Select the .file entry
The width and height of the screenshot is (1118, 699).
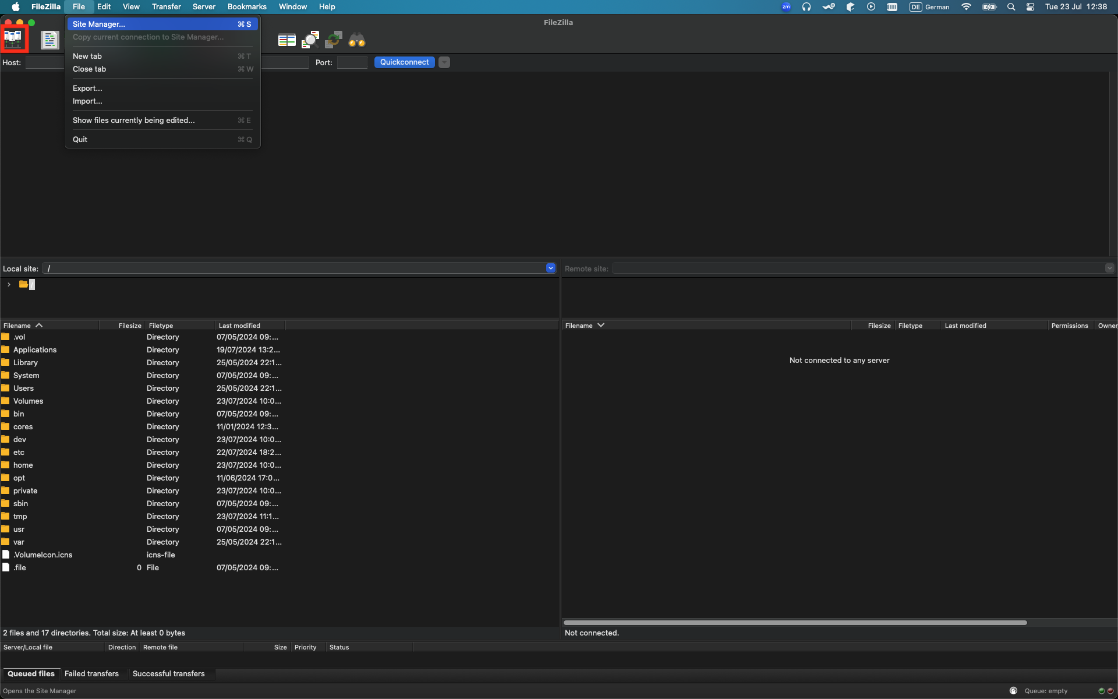(x=279, y=567)
